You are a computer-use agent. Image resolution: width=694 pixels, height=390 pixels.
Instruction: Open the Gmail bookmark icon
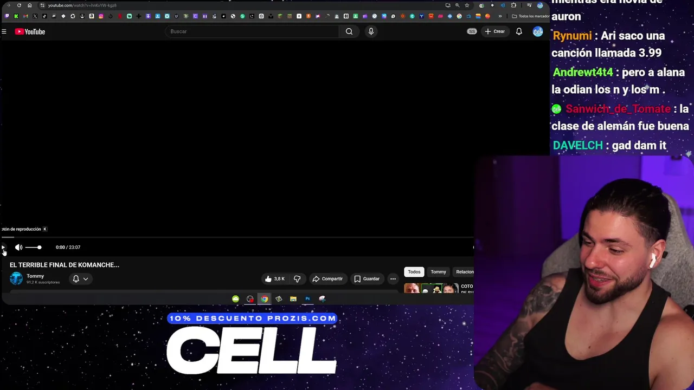pyautogui.click(x=25, y=16)
